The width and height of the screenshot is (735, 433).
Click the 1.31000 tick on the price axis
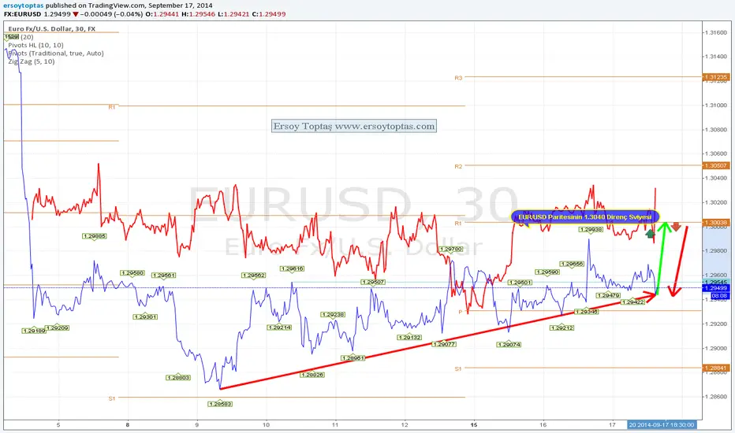tap(717, 105)
